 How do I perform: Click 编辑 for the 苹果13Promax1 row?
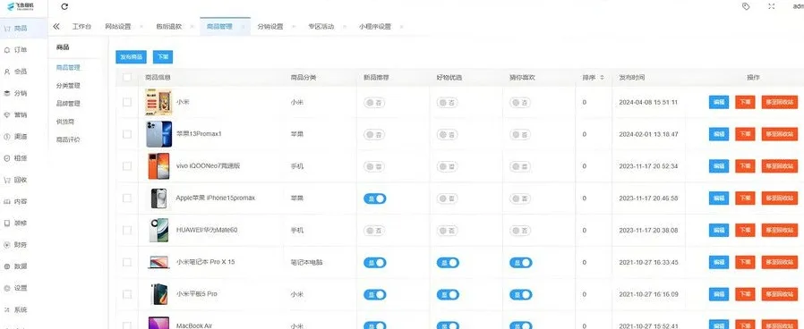coord(719,134)
